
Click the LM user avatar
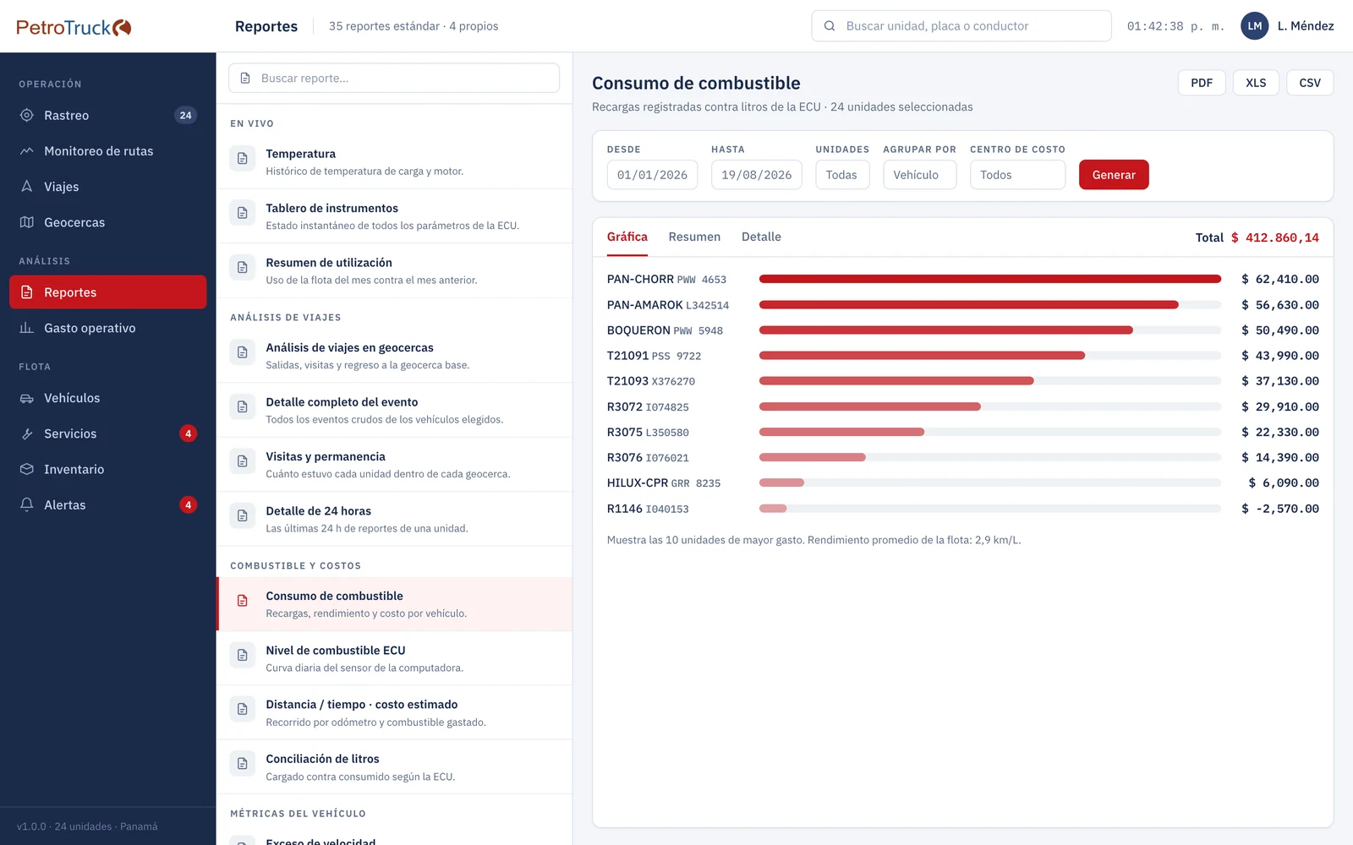(1255, 26)
